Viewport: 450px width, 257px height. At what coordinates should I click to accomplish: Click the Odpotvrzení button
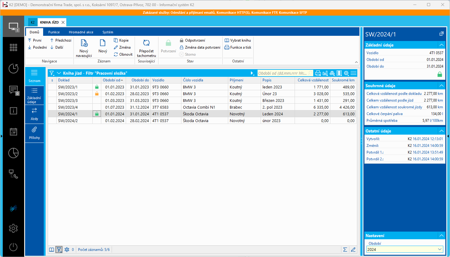pyautogui.click(x=192, y=40)
